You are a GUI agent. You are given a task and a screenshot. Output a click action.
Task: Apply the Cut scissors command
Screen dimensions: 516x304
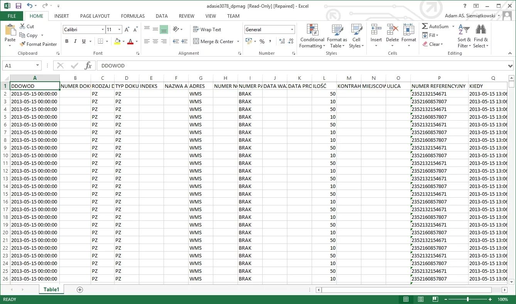tap(27, 26)
